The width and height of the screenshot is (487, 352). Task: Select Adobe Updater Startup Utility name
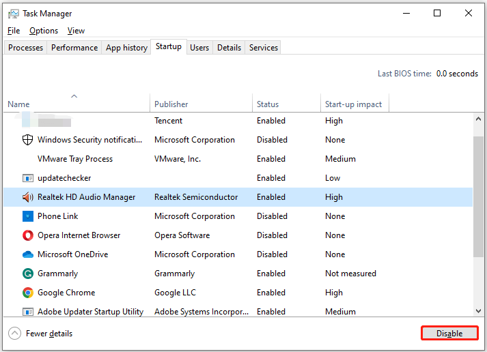click(x=90, y=312)
